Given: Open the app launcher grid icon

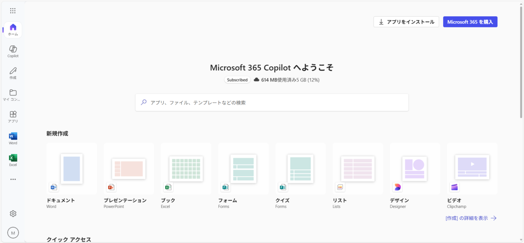Looking at the screenshot, I should [x=13, y=10].
